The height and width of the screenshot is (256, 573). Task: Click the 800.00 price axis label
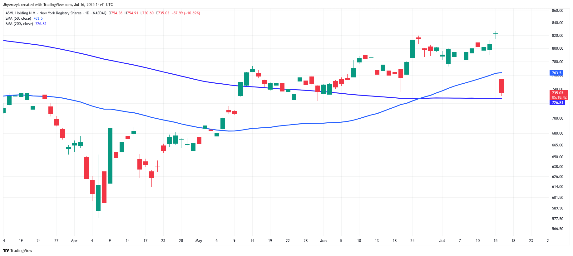[557, 48]
